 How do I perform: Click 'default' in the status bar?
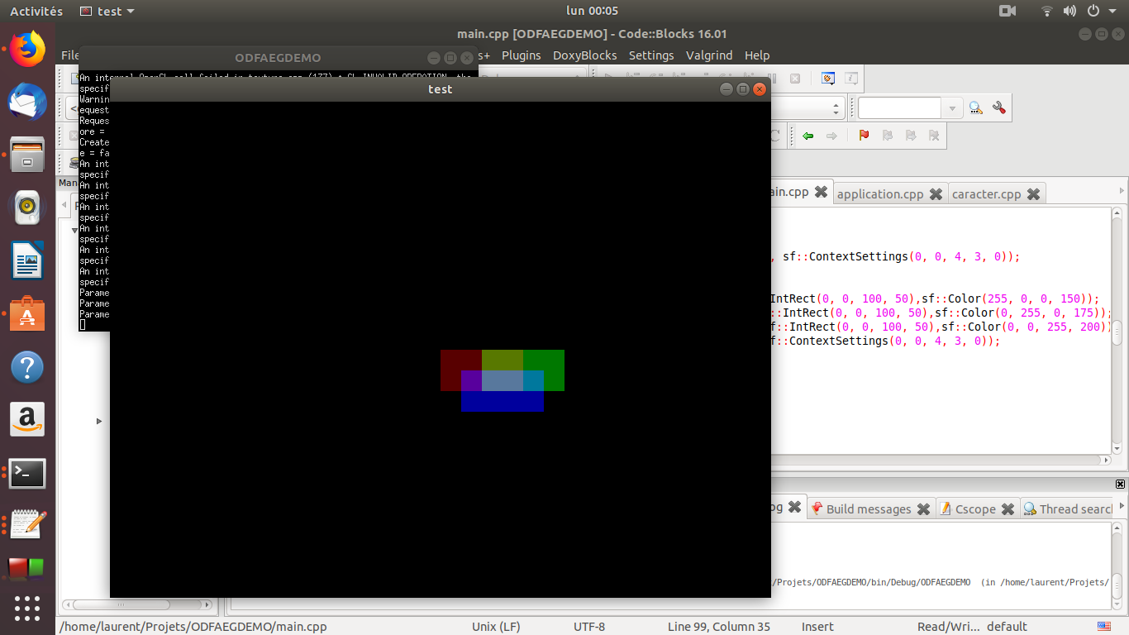1007,627
